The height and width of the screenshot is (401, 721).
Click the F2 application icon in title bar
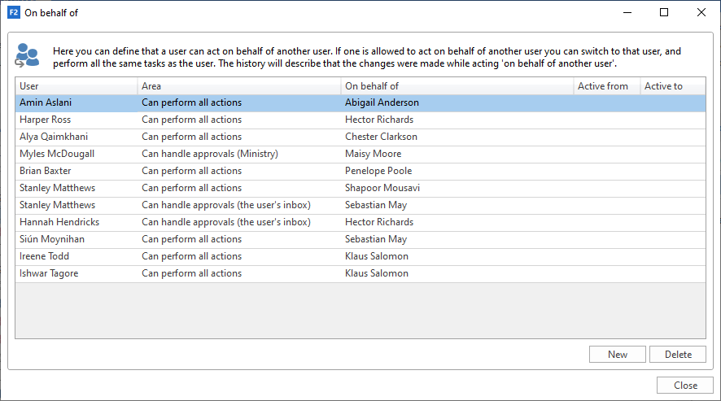[x=13, y=13]
